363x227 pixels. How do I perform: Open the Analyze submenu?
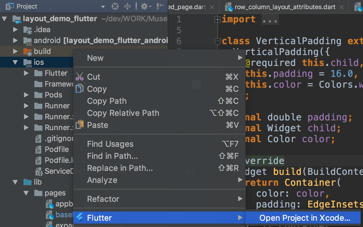coord(159,180)
